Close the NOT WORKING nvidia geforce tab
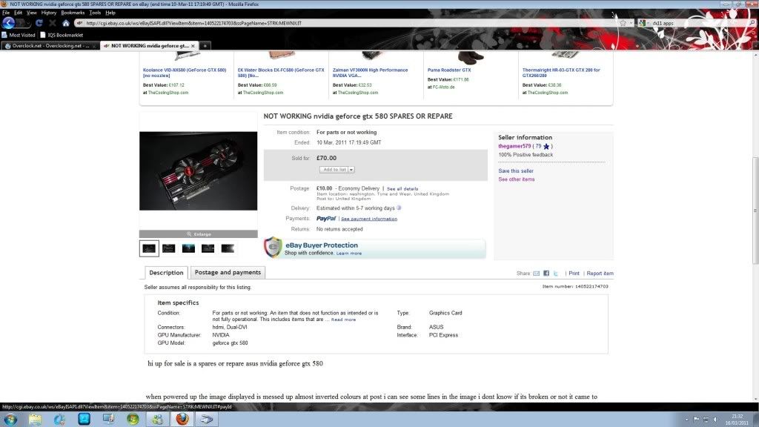Image resolution: width=759 pixels, height=427 pixels. tap(193, 45)
